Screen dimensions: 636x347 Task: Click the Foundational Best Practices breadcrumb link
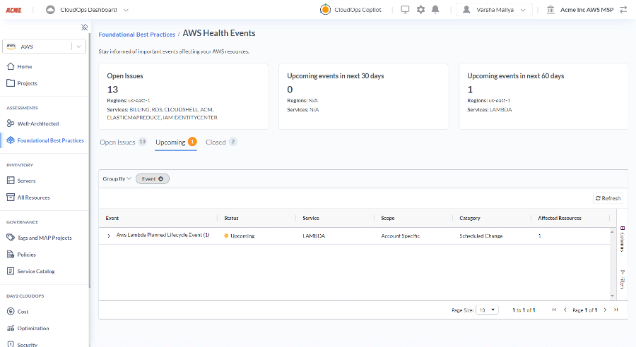[136, 34]
